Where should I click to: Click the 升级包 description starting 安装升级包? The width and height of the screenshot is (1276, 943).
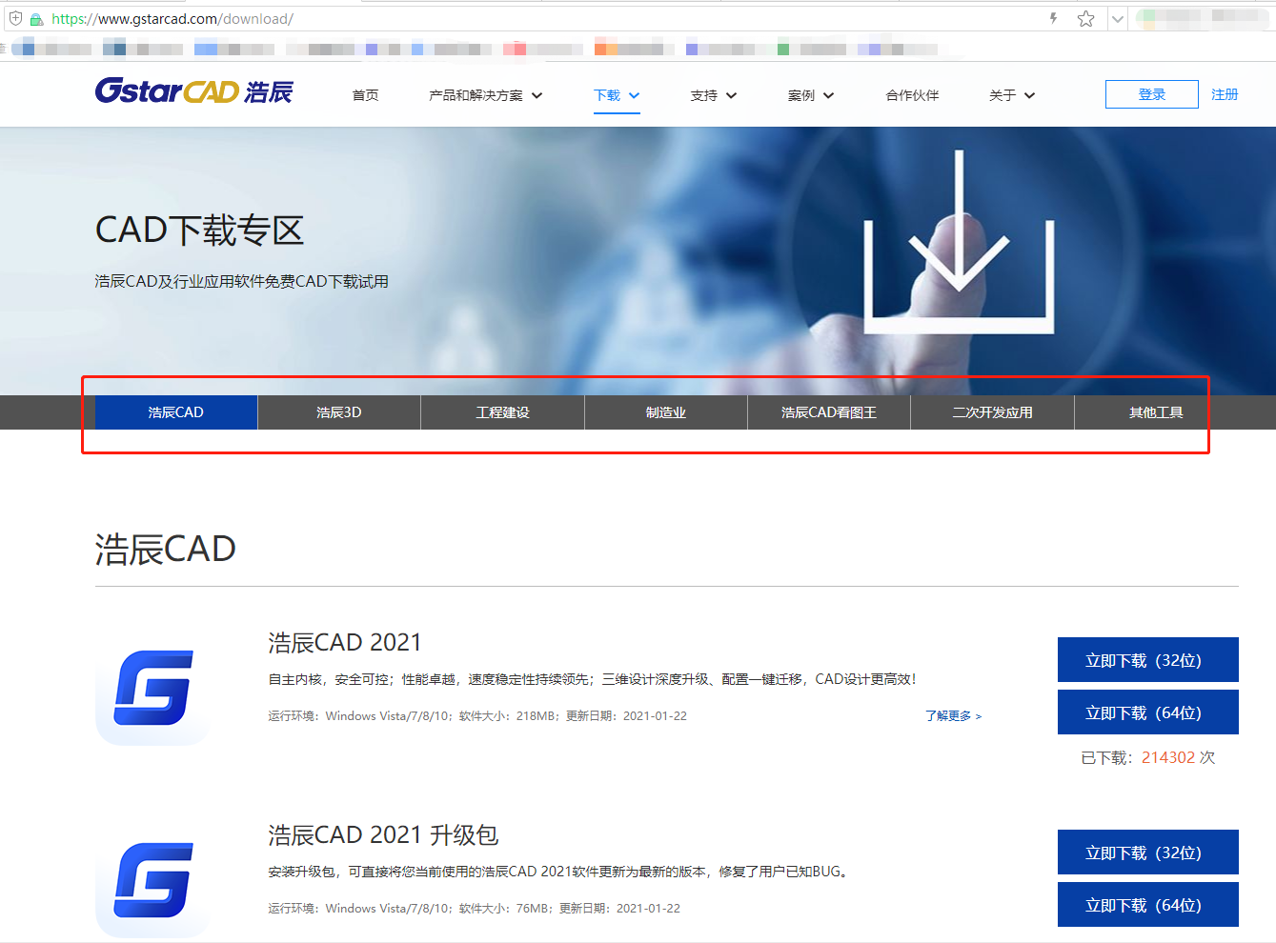tap(558, 872)
